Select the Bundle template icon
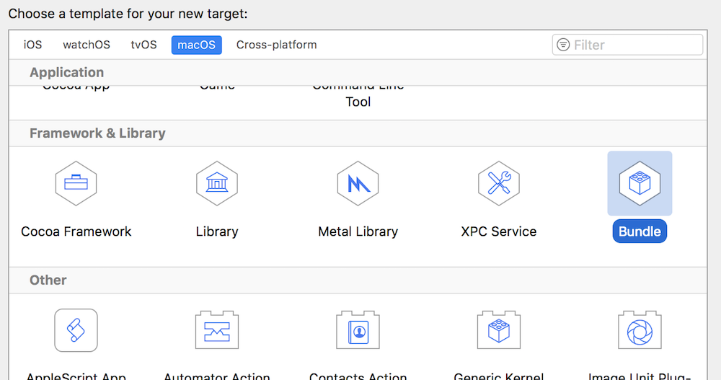Image resolution: width=721 pixels, height=380 pixels. coord(640,184)
